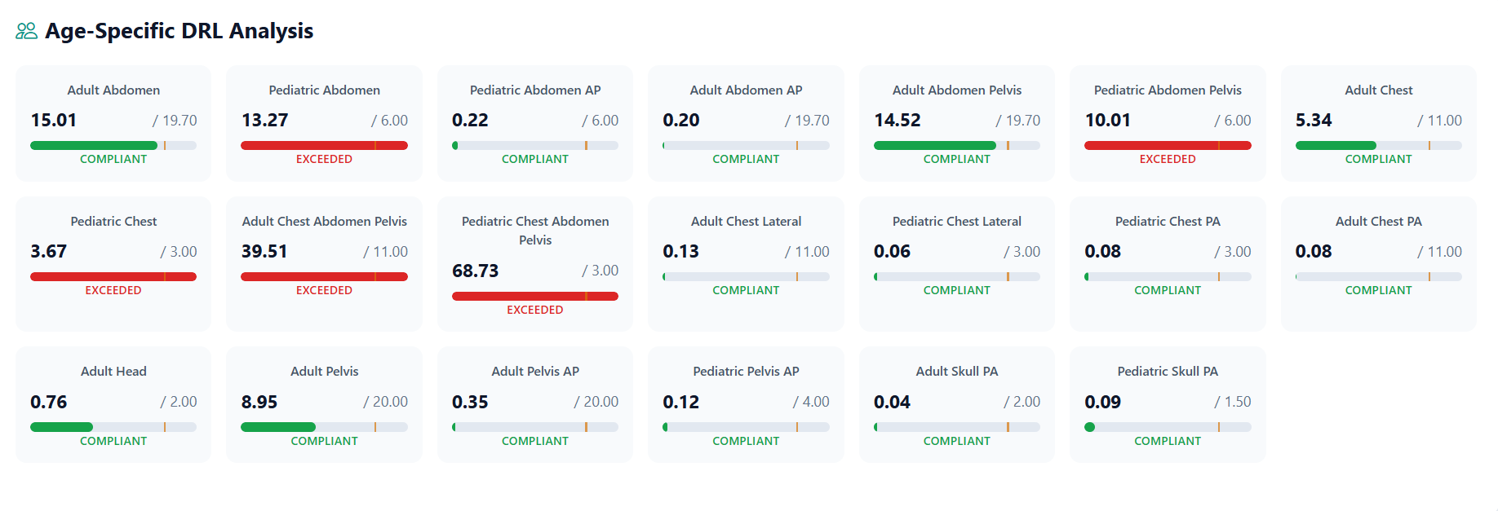Screen dimensions: 1498x511
Task: Click the Pediatric Abdomen AP progress bar
Action: tap(535, 146)
